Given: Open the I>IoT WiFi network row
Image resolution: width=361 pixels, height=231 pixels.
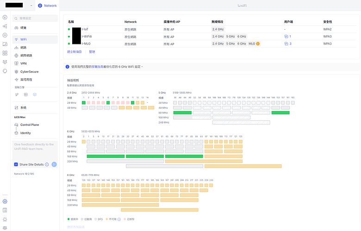Looking at the screenshot, I should (212, 29).
